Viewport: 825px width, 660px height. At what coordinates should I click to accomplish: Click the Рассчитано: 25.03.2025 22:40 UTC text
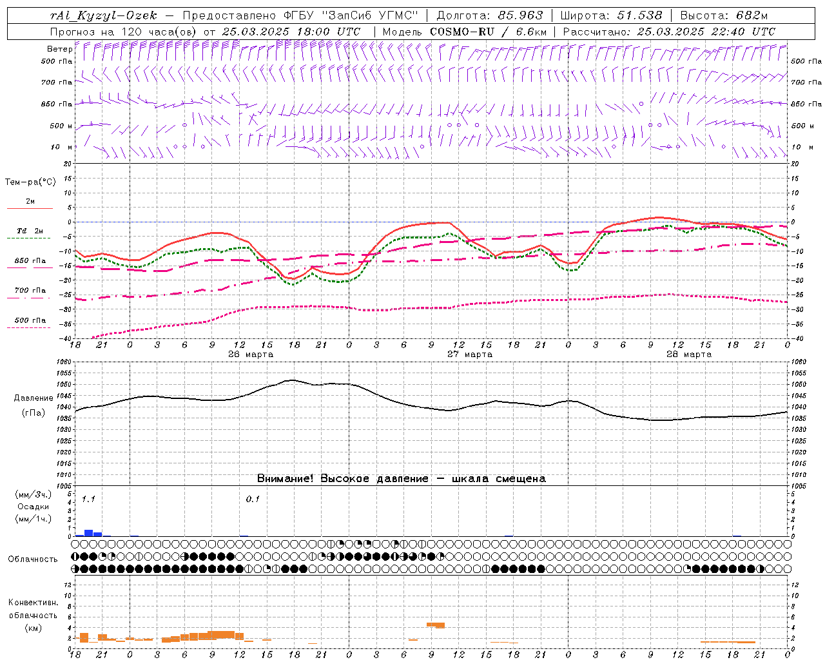click(x=669, y=32)
